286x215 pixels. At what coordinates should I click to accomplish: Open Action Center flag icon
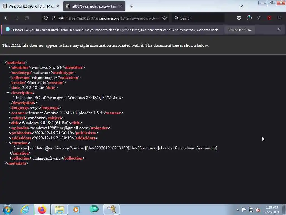coord(244,209)
